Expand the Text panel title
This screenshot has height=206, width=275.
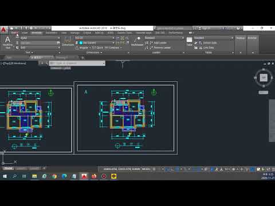pos(29,53)
